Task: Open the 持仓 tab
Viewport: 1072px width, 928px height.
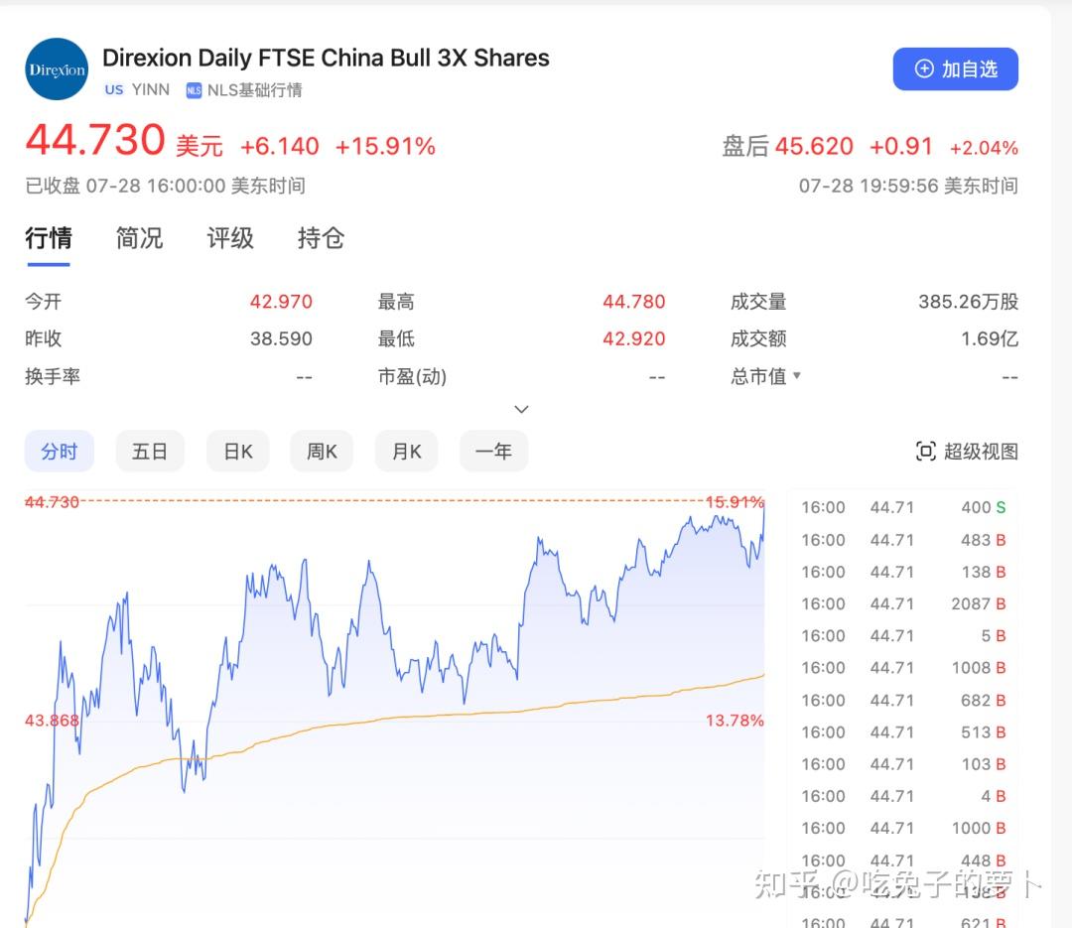Action: (320, 238)
